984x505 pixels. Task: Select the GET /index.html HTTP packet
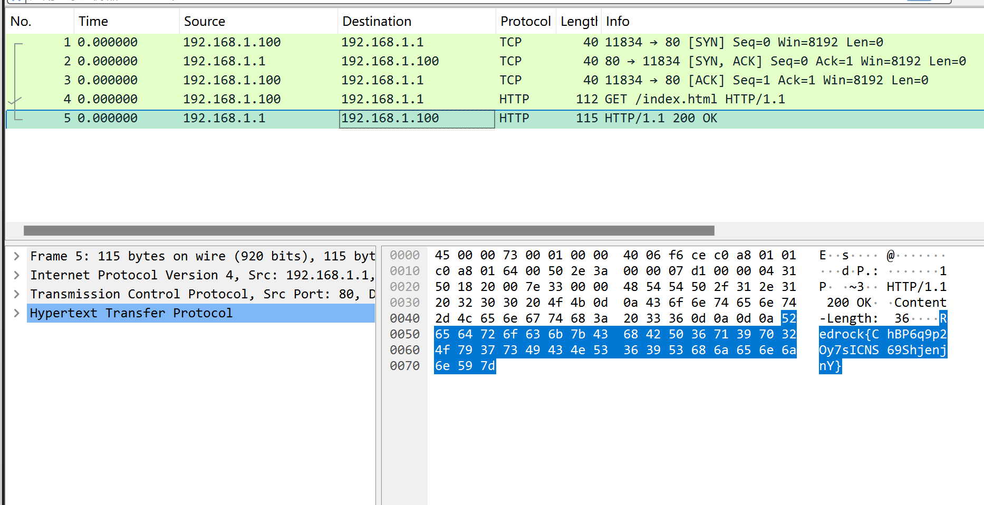pyautogui.click(x=694, y=99)
